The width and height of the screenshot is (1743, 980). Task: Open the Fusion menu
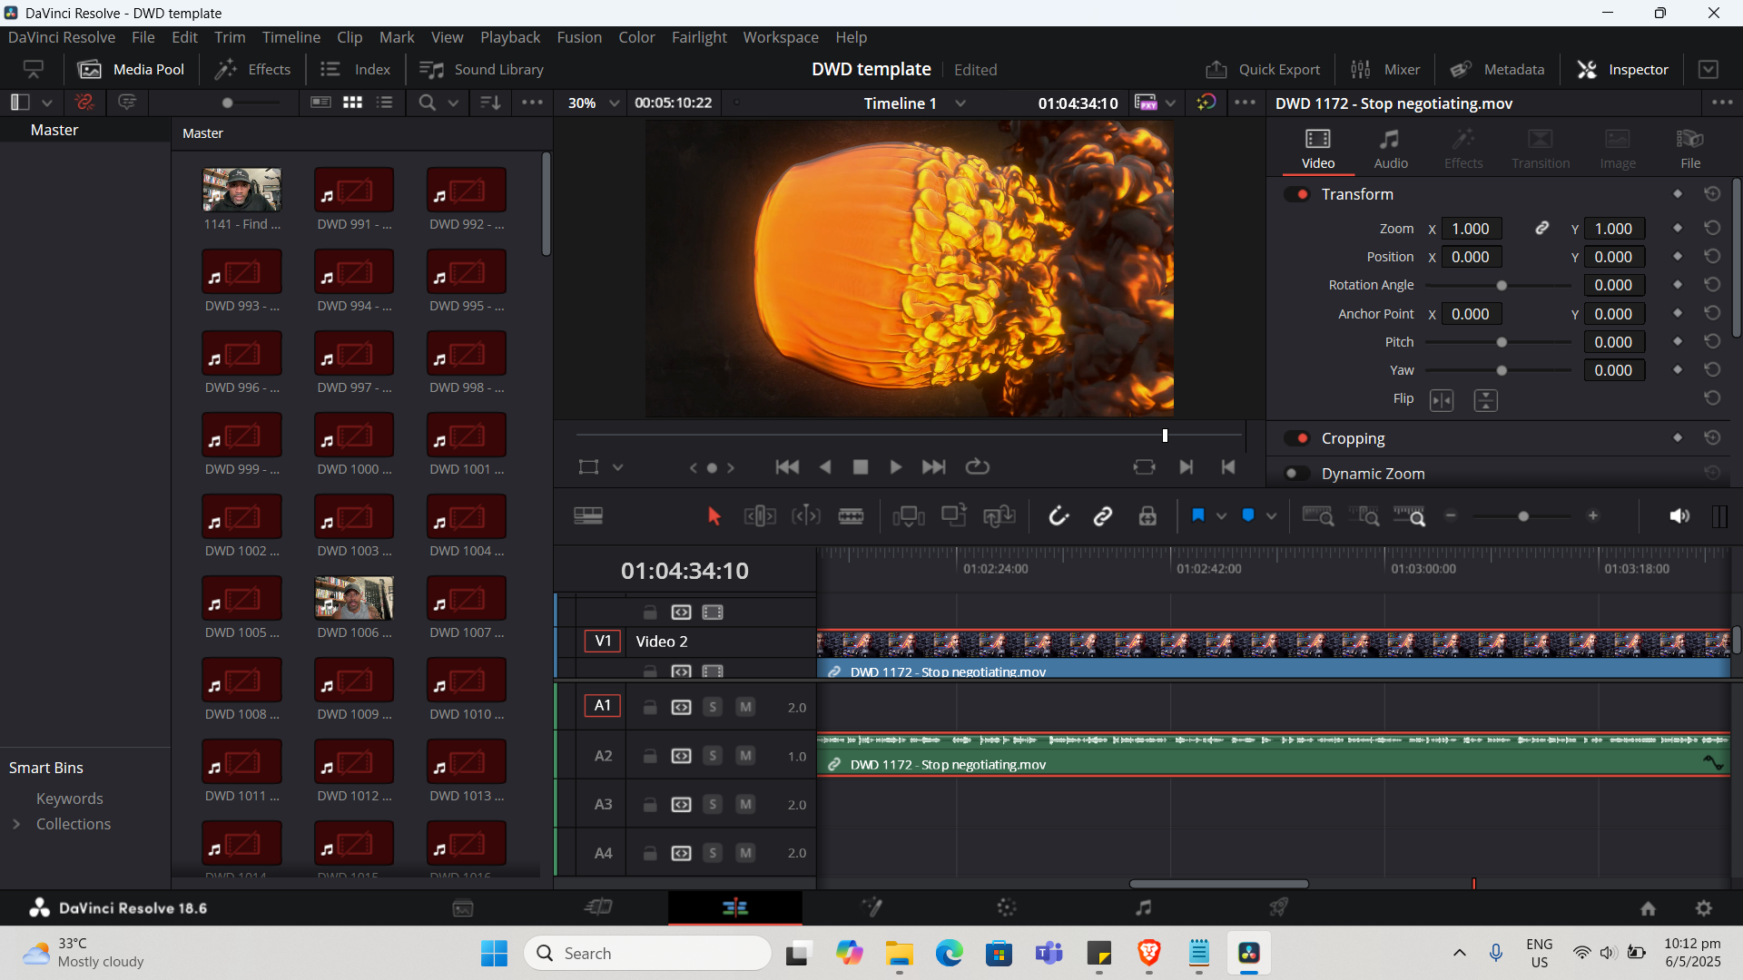coord(579,37)
